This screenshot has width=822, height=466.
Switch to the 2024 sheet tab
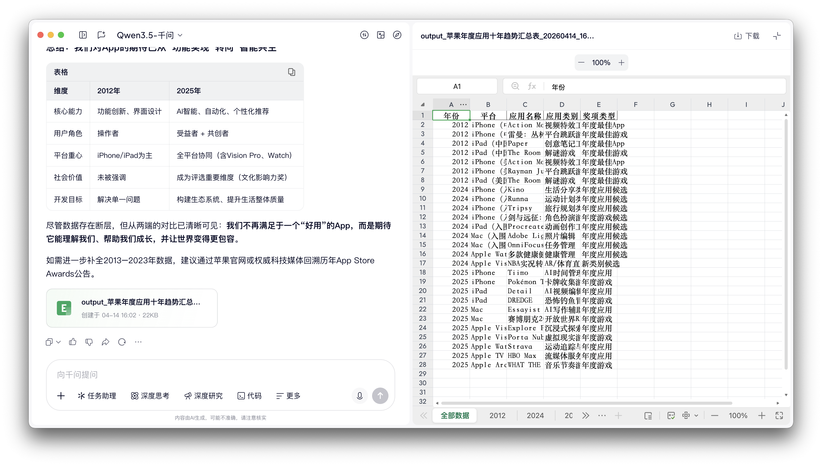pyautogui.click(x=535, y=416)
